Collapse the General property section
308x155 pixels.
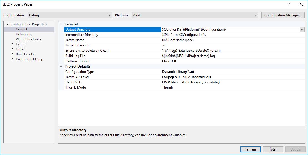click(61, 24)
